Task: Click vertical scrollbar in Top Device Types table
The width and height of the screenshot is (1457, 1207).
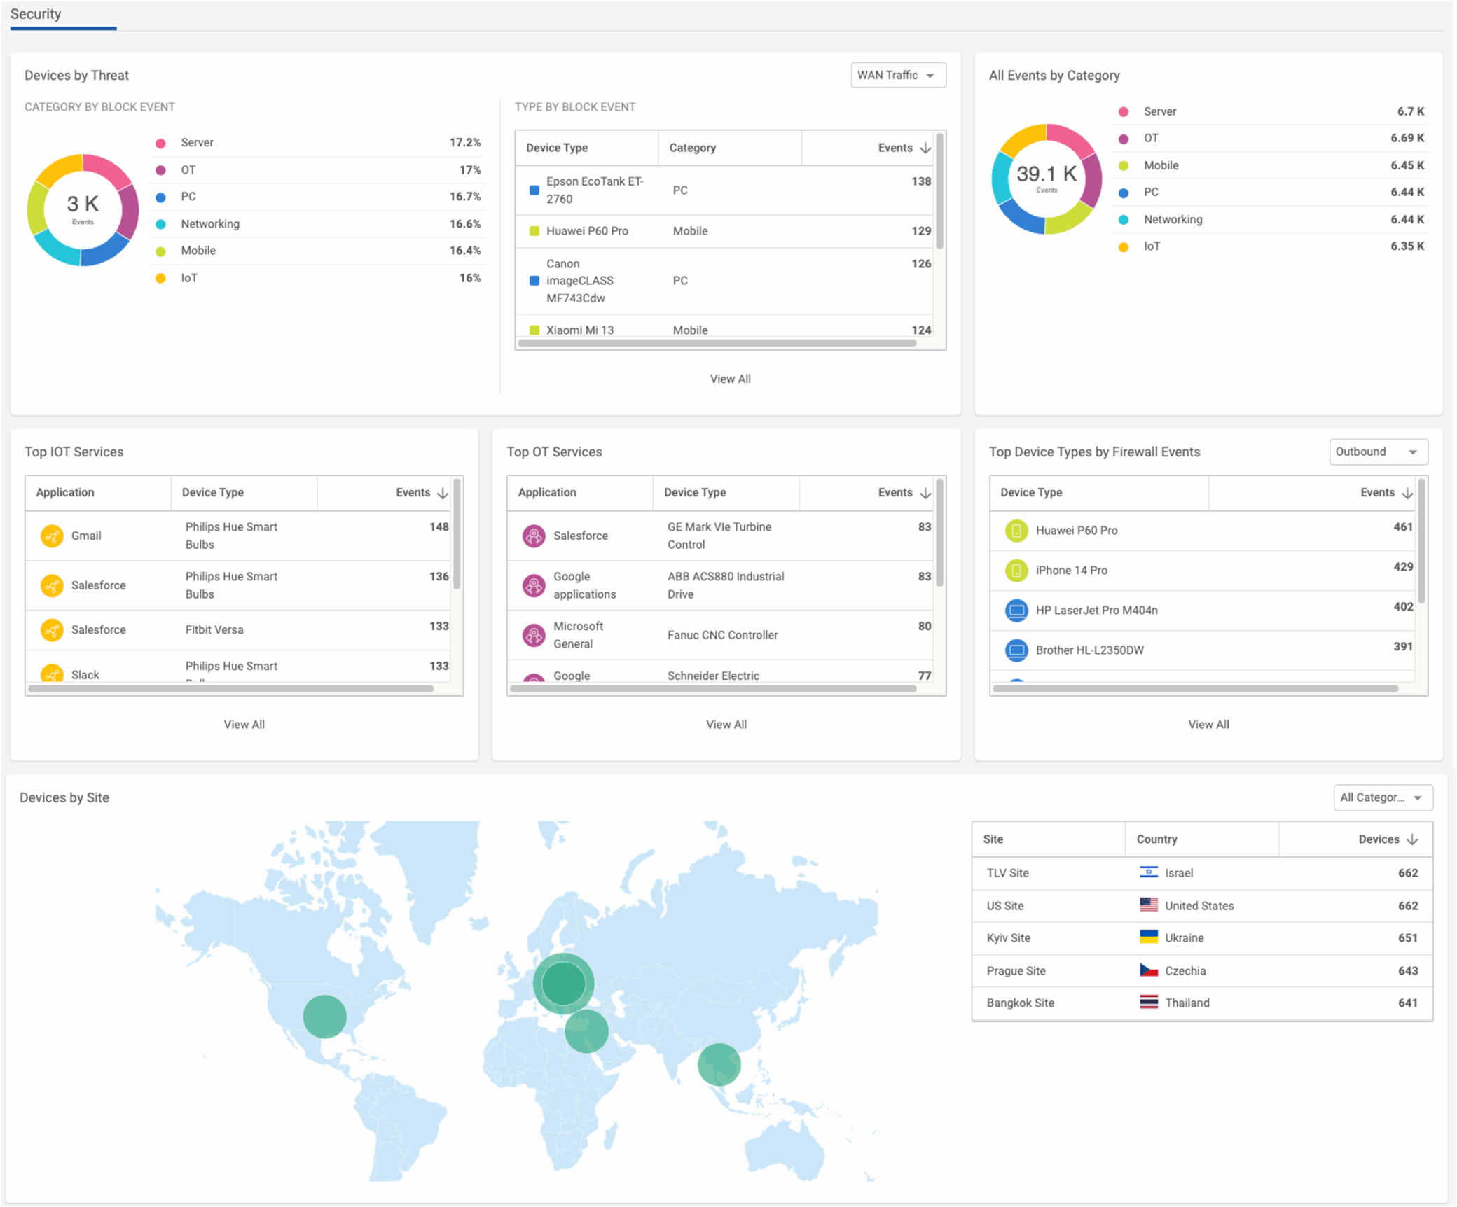Action: tap(1421, 541)
